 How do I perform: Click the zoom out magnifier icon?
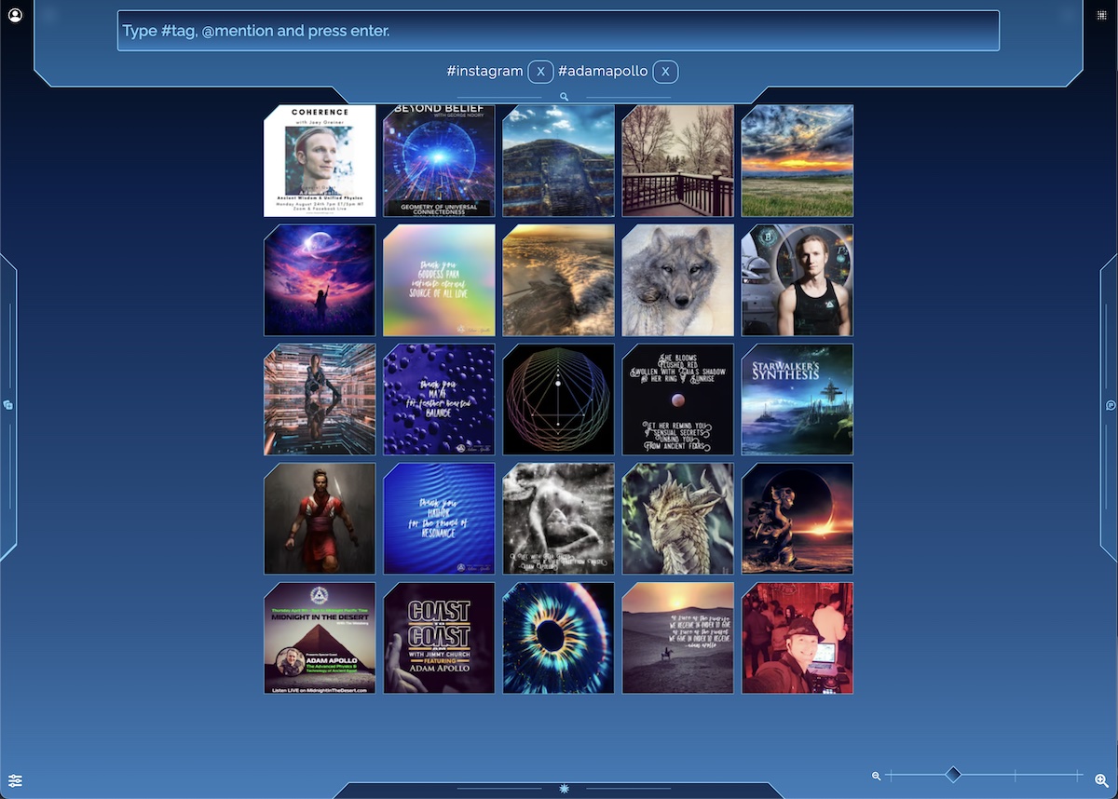[x=876, y=776]
